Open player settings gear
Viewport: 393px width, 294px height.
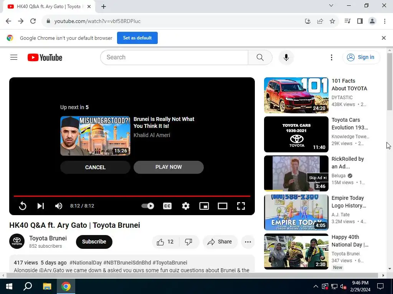click(185, 206)
